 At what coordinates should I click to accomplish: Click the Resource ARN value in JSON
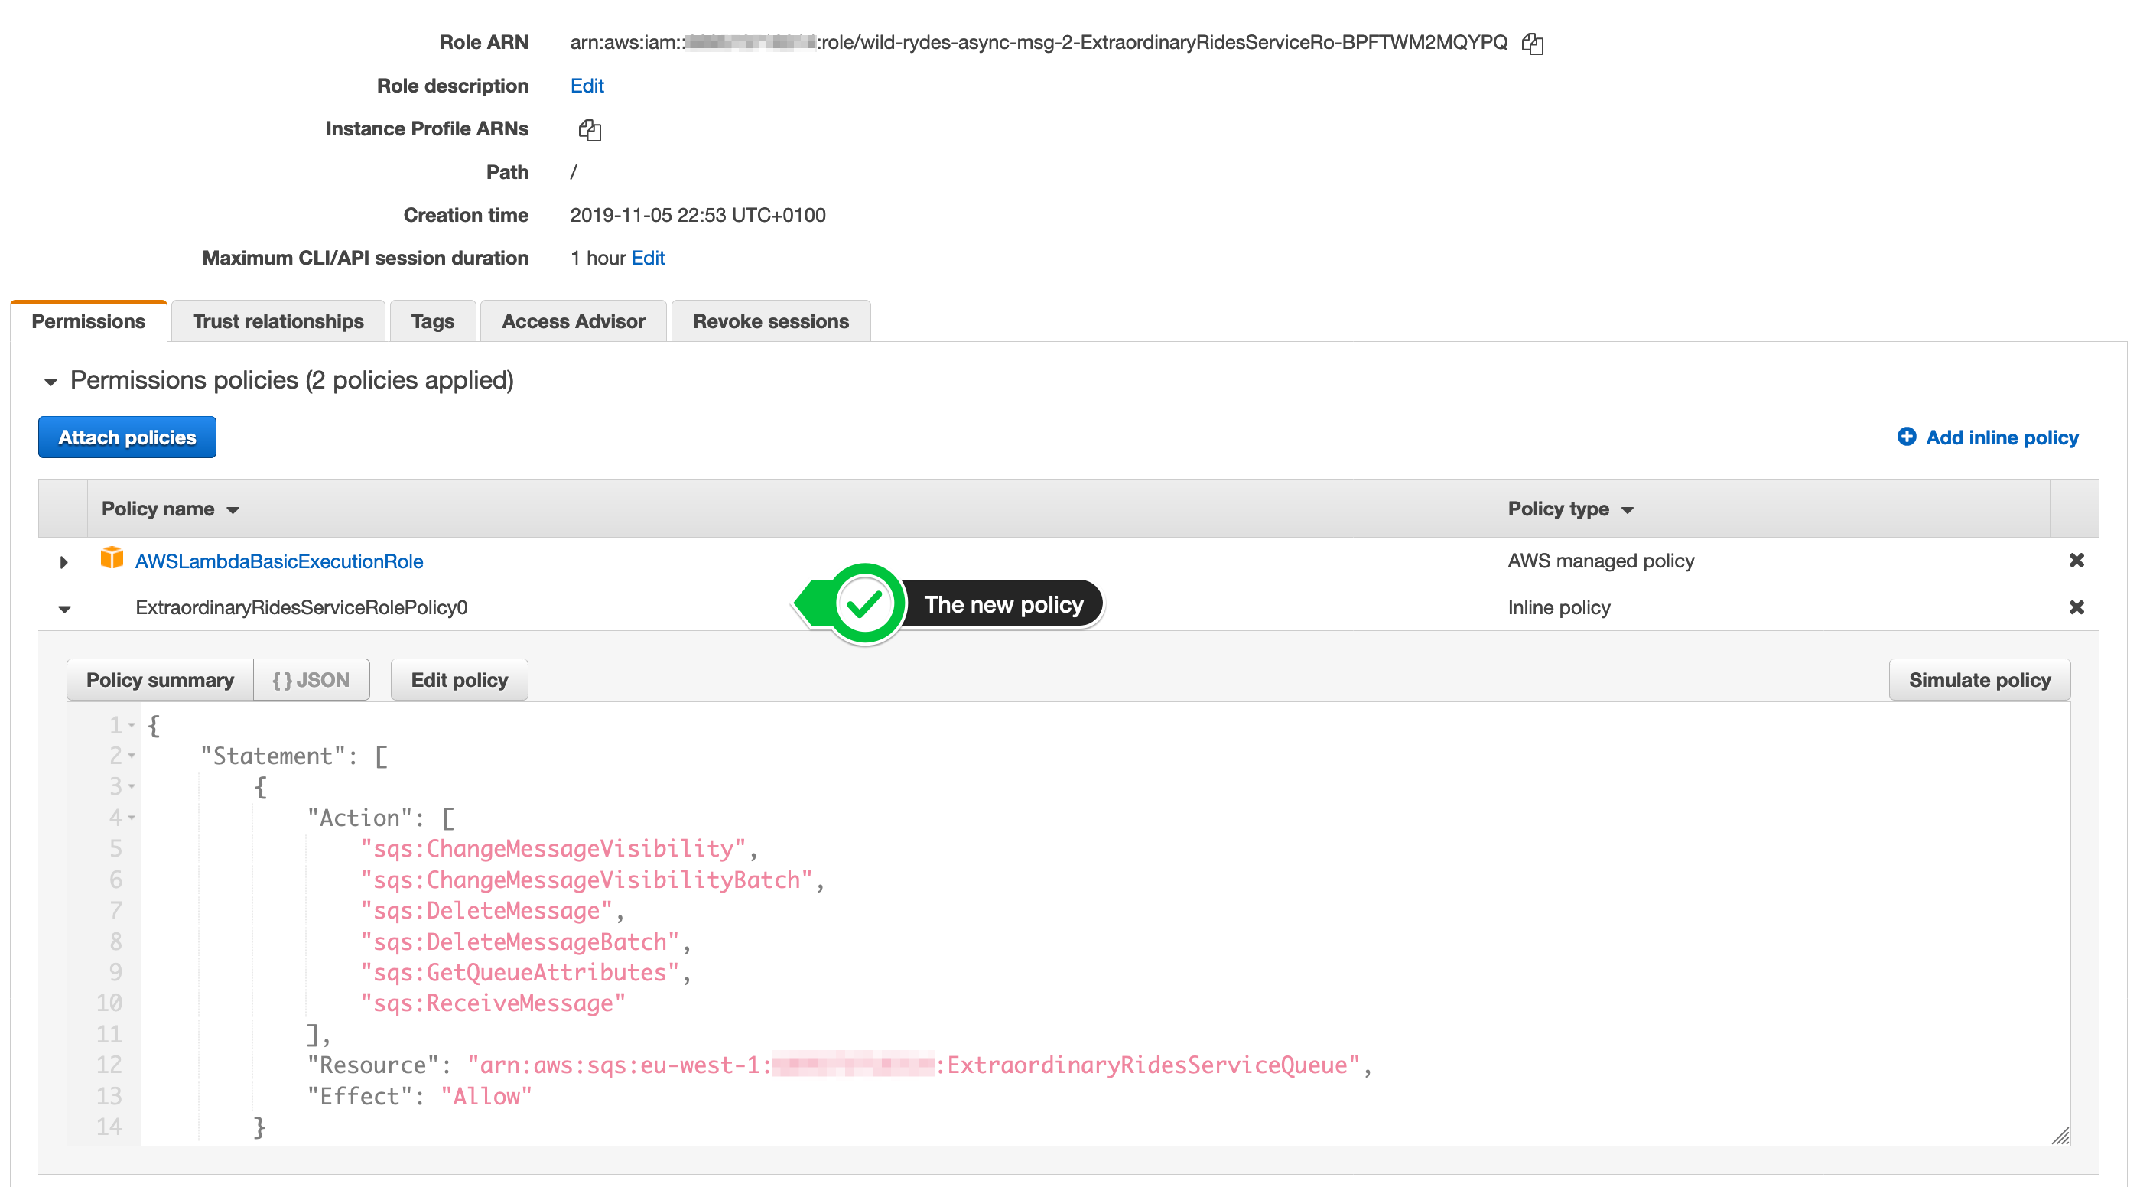pyautogui.click(x=914, y=1065)
